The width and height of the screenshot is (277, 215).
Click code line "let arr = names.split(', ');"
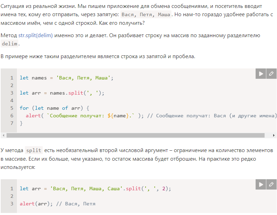pos(62,93)
